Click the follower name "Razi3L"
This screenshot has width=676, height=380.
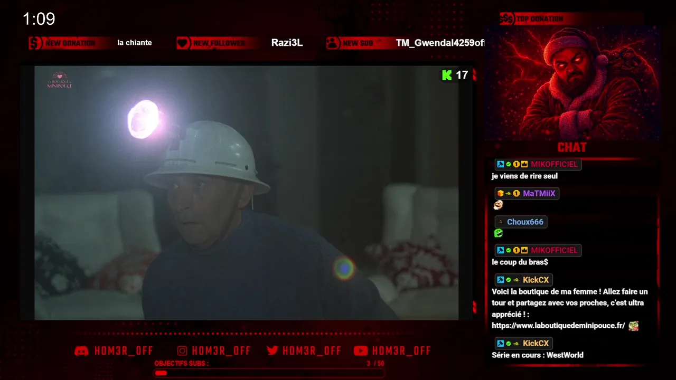pos(287,43)
